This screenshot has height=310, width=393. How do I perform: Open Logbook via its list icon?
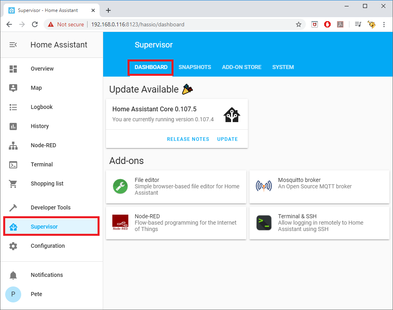point(13,107)
